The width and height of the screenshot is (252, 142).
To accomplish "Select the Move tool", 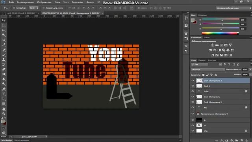I will coord(4,21).
